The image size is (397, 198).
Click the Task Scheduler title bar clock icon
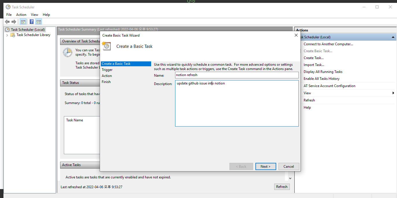tap(8, 7)
